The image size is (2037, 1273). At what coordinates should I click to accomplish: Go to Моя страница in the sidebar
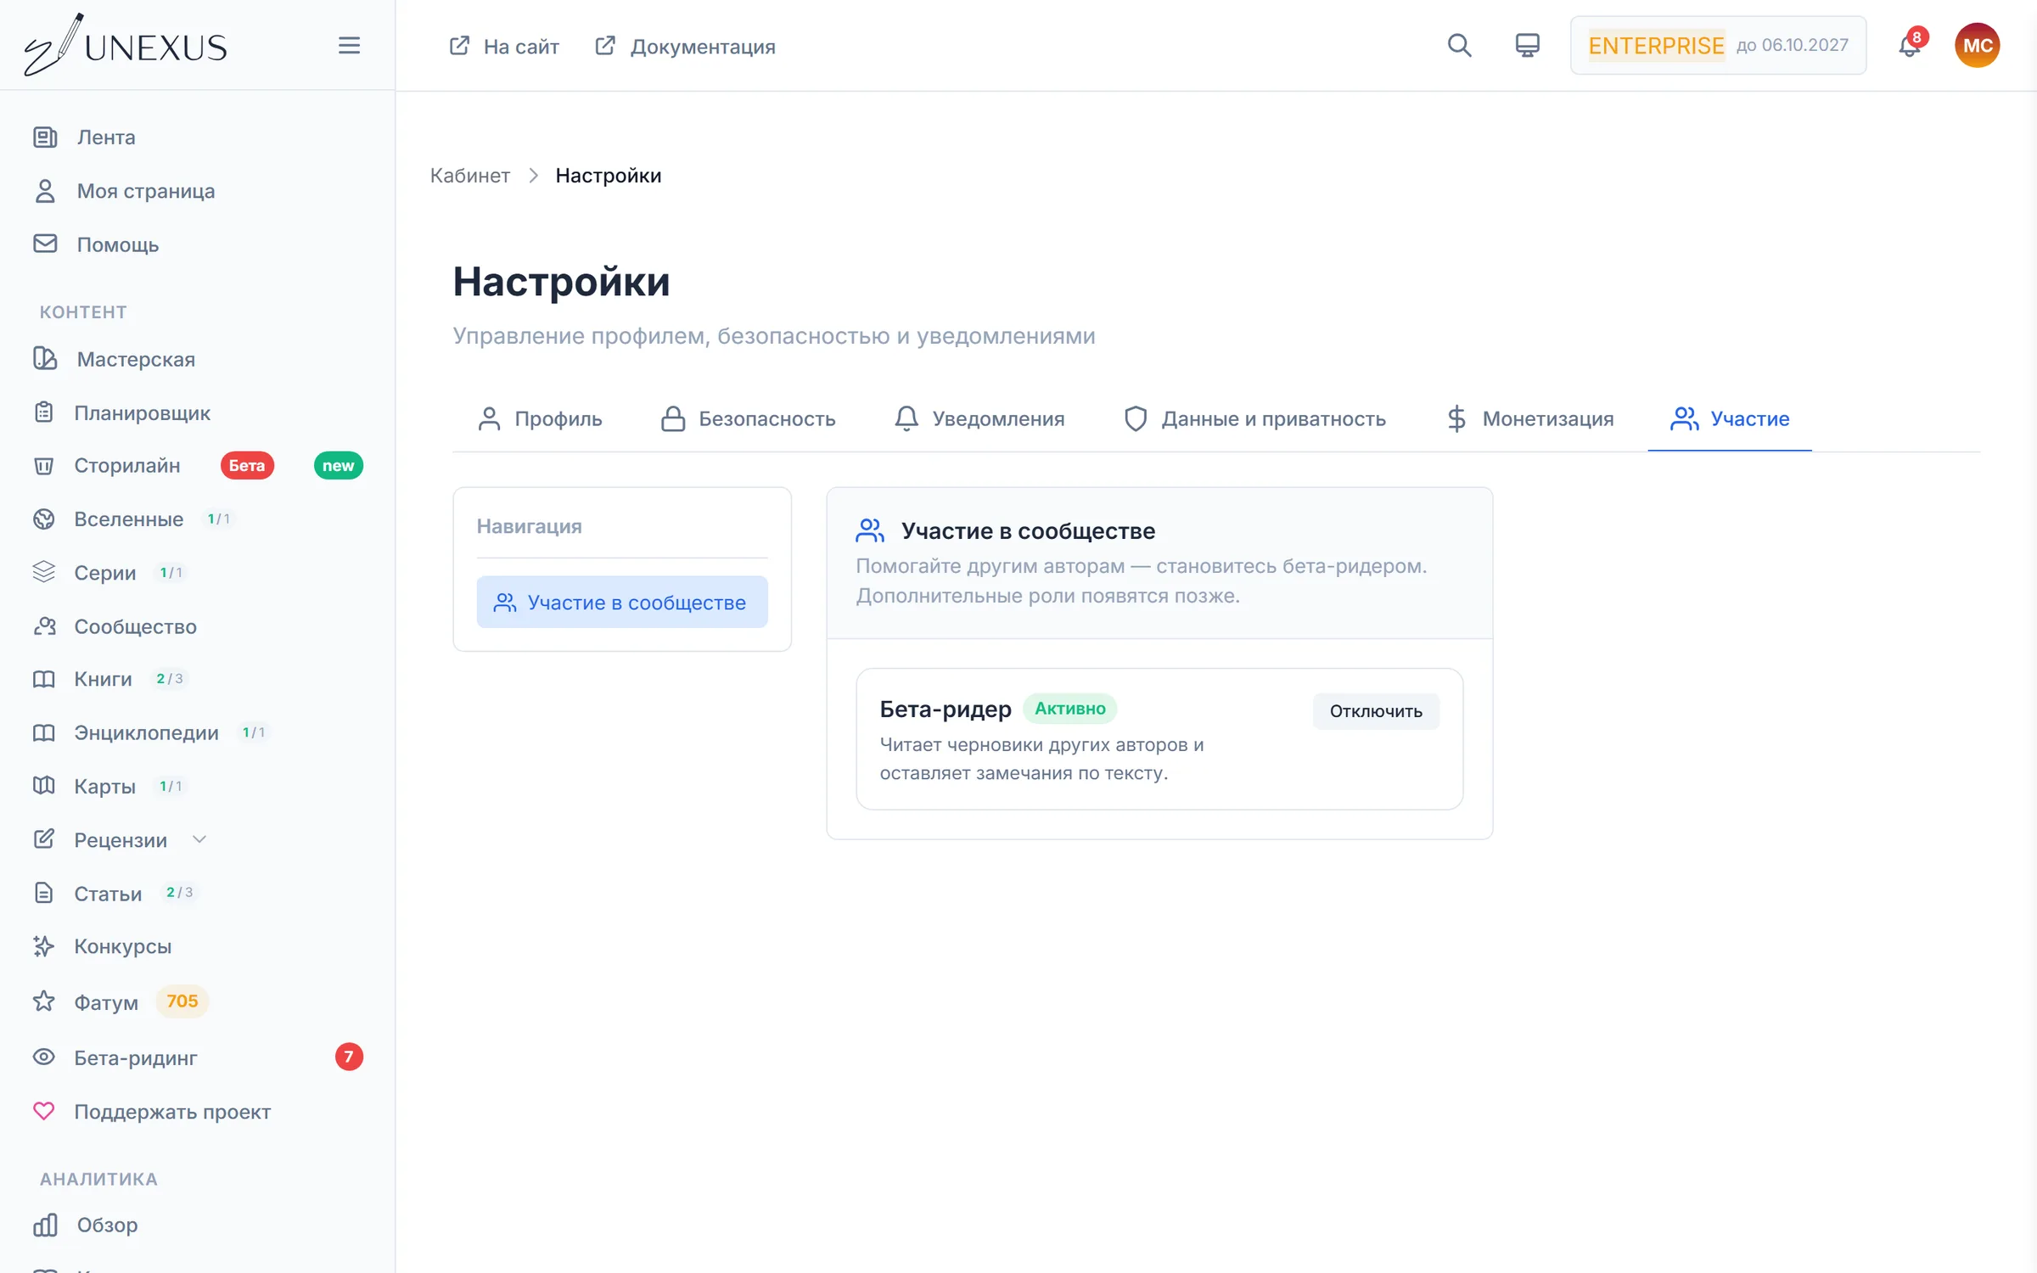pyautogui.click(x=145, y=191)
